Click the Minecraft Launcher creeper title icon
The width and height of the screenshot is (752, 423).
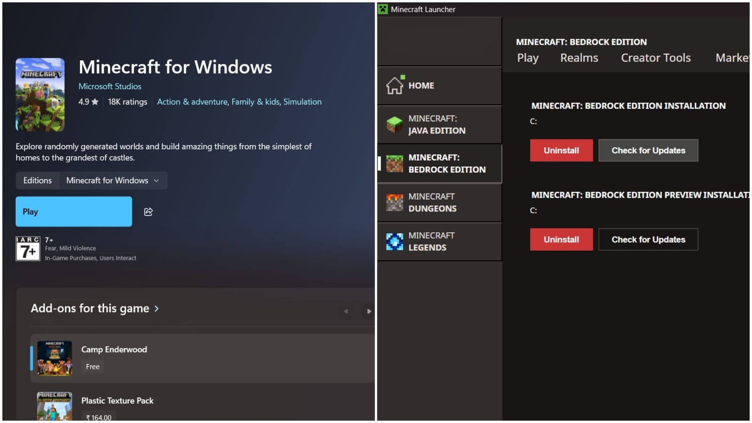[383, 9]
